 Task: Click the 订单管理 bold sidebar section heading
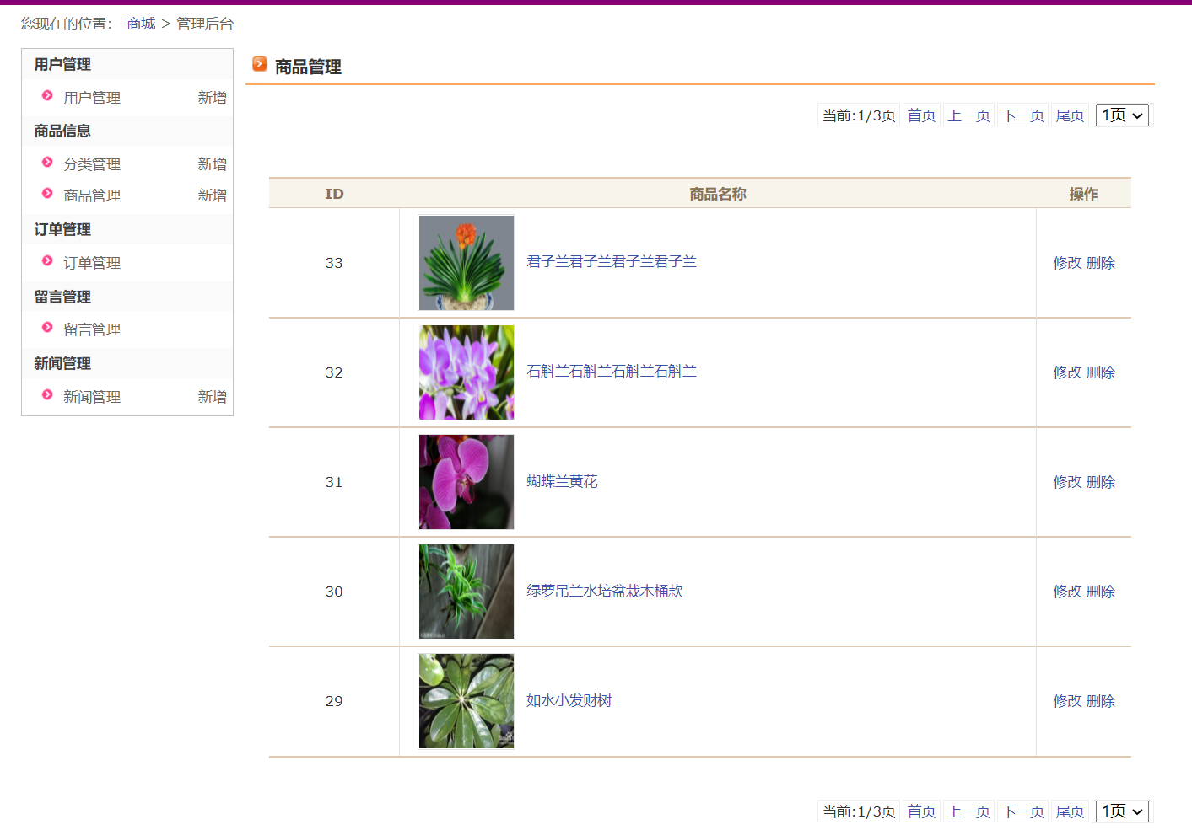(x=62, y=229)
